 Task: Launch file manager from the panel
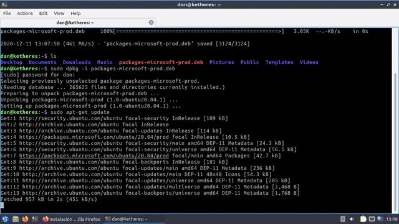tap(15, 219)
